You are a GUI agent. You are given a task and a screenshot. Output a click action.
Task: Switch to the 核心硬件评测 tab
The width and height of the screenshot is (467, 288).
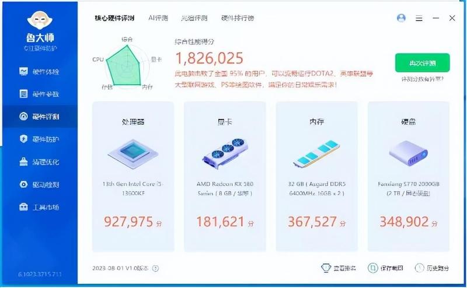114,18
